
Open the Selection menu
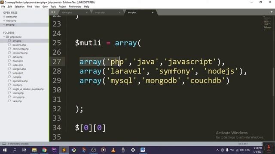(19, 7)
